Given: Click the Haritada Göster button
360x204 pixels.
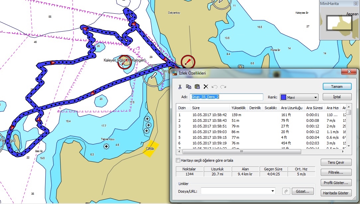Looking at the screenshot, I should (336, 193).
